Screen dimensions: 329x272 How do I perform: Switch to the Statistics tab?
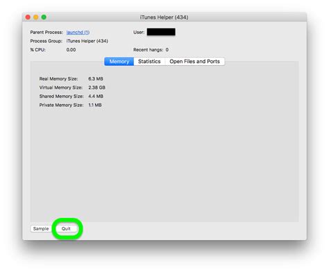[149, 62]
